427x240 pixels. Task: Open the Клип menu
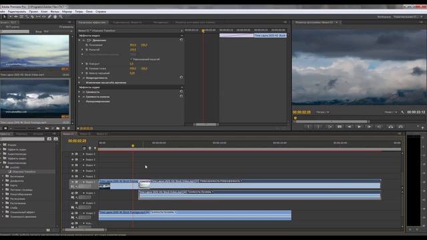click(x=44, y=12)
